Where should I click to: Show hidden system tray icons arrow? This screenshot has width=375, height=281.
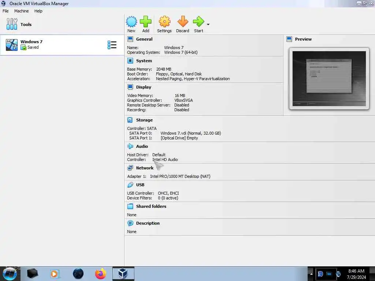pyautogui.click(x=311, y=274)
